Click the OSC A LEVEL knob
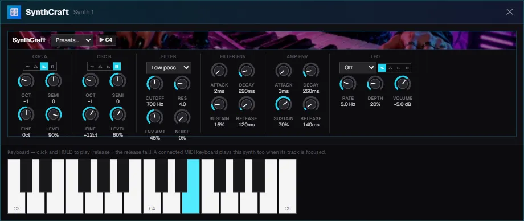 [54, 114]
